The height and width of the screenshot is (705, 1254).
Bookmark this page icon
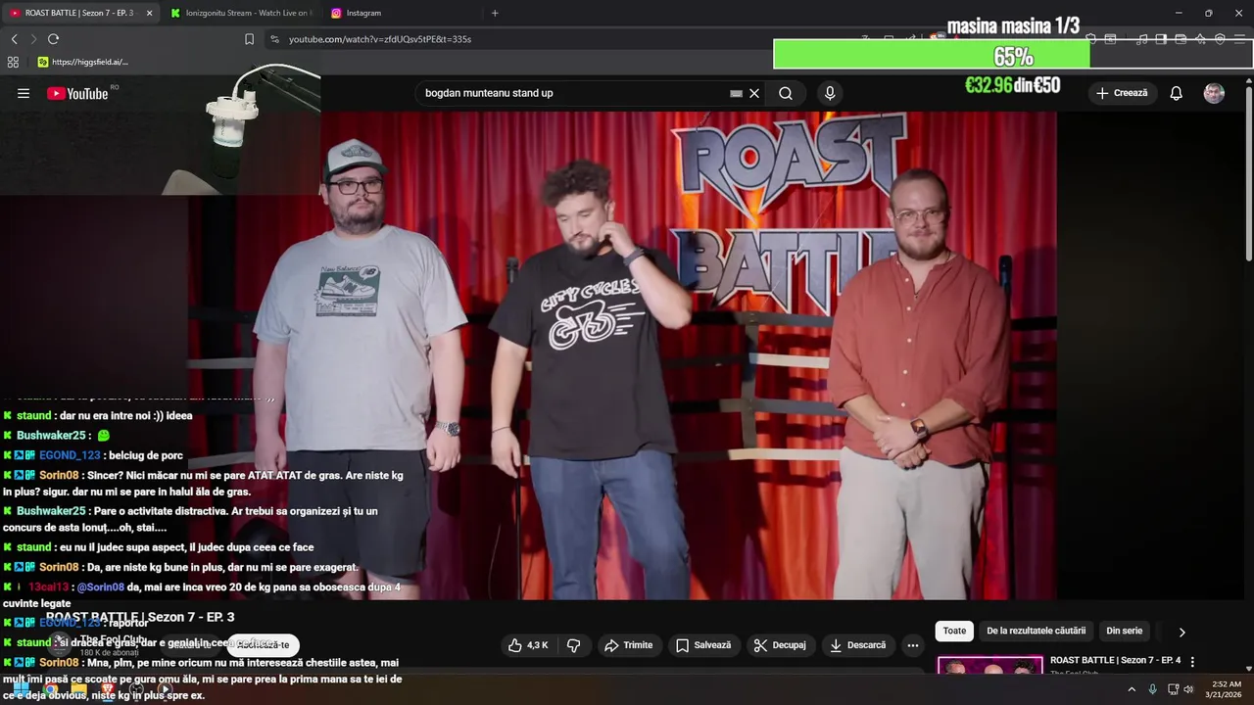tap(249, 39)
